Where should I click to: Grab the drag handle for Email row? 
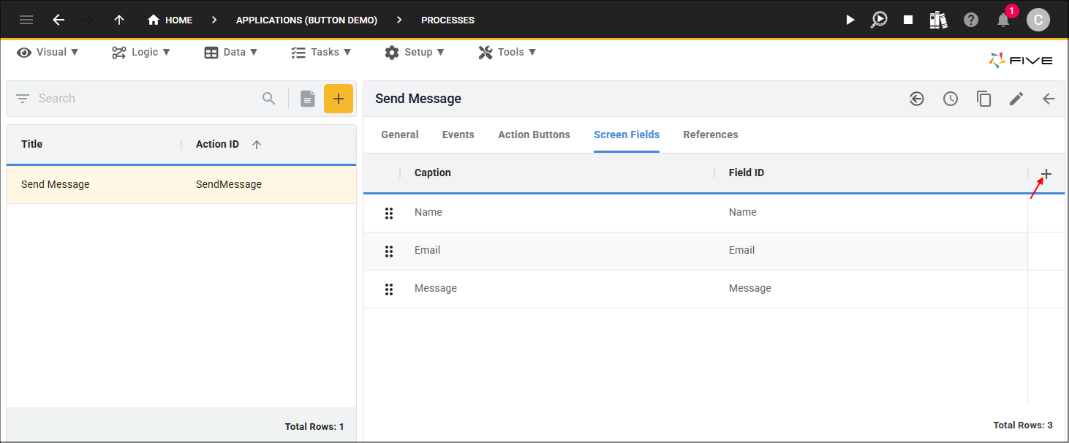[389, 251]
